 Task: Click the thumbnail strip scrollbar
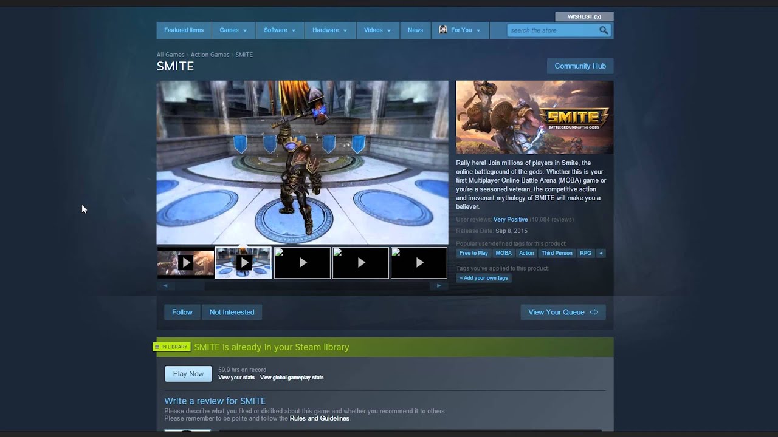[302, 286]
